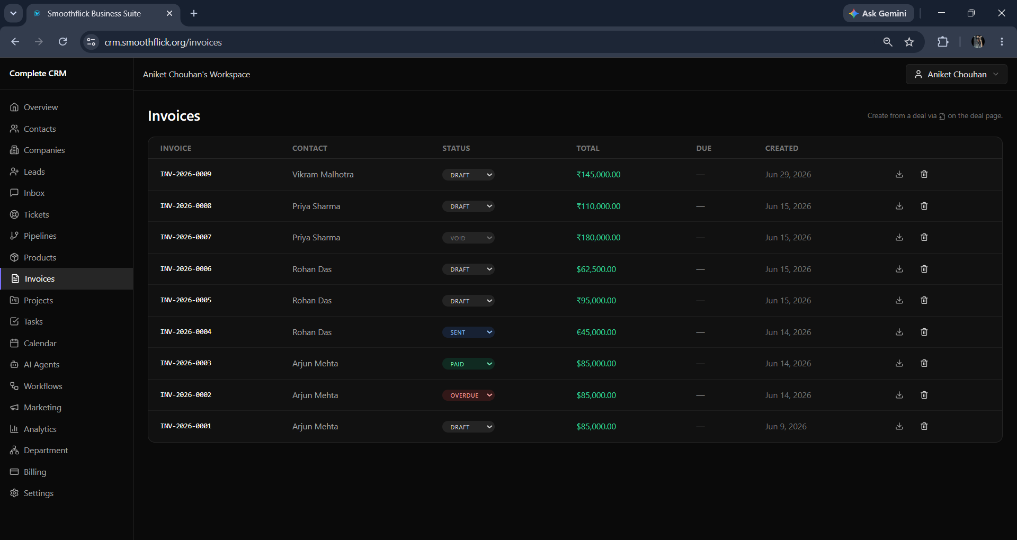Open status dropdown for INV-2026-0009
This screenshot has height=540, width=1017.
(468, 175)
